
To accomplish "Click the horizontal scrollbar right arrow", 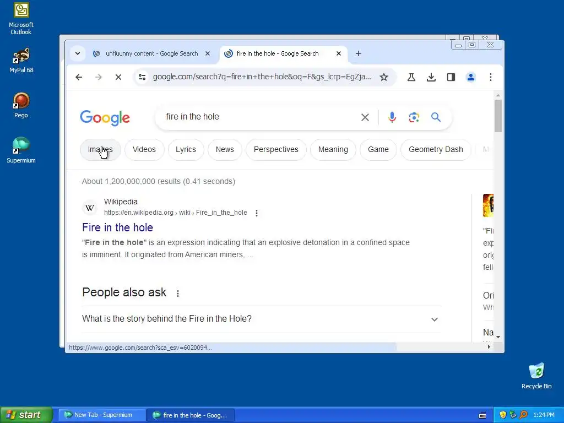I will pos(489,347).
